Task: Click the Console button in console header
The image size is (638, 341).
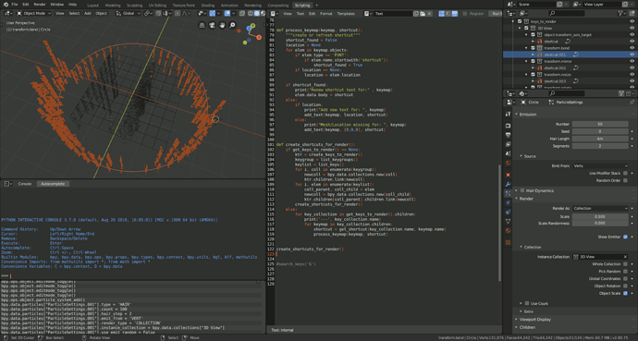Action: click(x=25, y=184)
